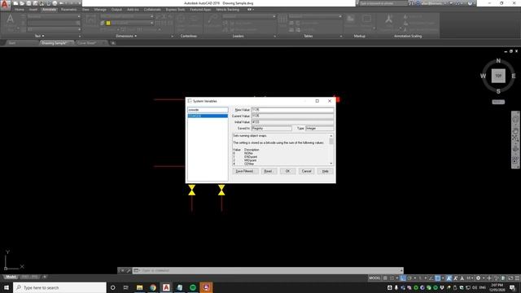Toggle annotation auto-scale in status bar
Image resolution: width=521 pixels, height=293 pixels.
(x=456, y=278)
